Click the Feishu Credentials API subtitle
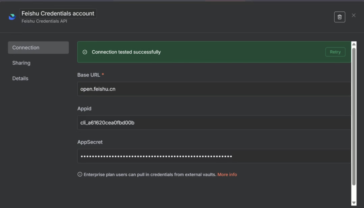 pos(44,21)
